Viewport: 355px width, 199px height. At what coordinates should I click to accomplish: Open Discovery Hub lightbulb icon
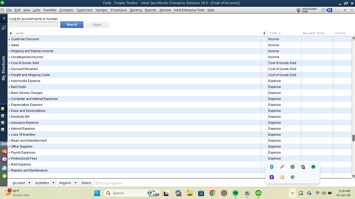click(x=299, y=10)
